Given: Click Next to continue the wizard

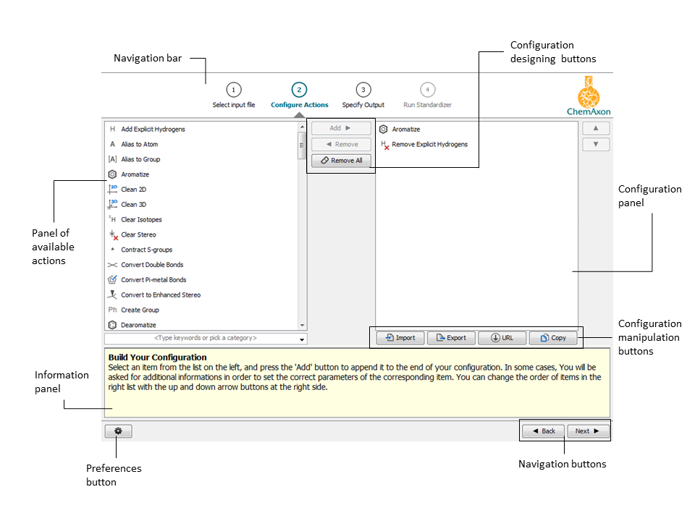Looking at the screenshot, I should [587, 431].
